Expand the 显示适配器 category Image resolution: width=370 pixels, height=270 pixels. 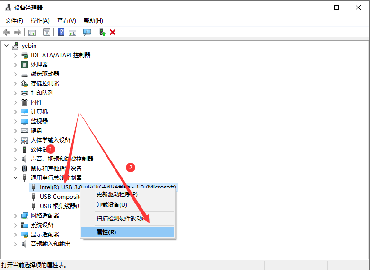pyautogui.click(x=16, y=235)
